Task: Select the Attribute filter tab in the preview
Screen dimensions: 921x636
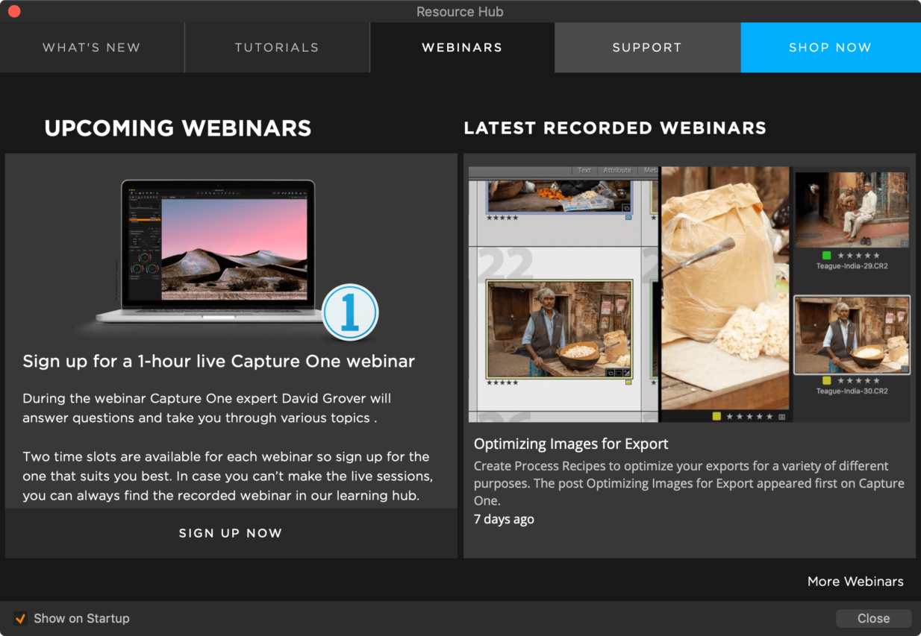Action: coord(617,170)
